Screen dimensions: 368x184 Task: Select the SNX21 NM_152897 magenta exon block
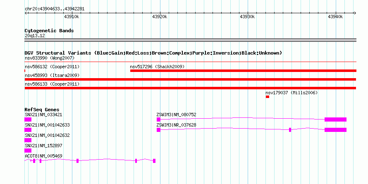click(28, 151)
